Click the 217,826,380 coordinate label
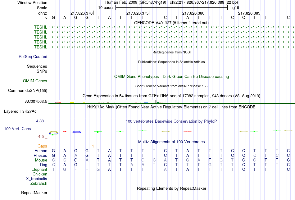 coord(193,13)
